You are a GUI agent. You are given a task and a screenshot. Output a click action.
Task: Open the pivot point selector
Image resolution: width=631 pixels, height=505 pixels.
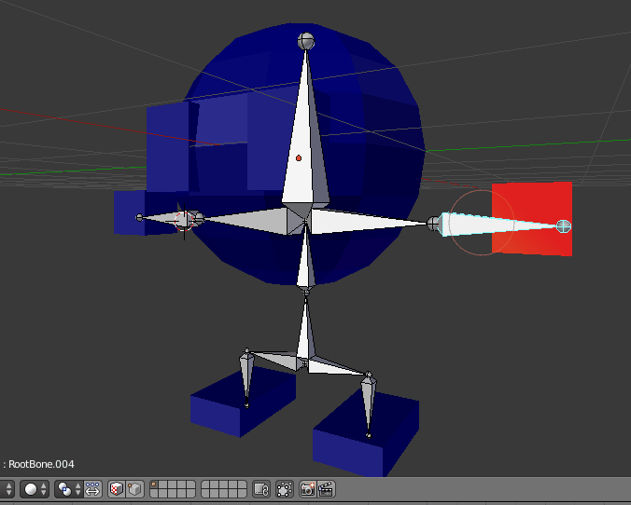click(x=69, y=489)
